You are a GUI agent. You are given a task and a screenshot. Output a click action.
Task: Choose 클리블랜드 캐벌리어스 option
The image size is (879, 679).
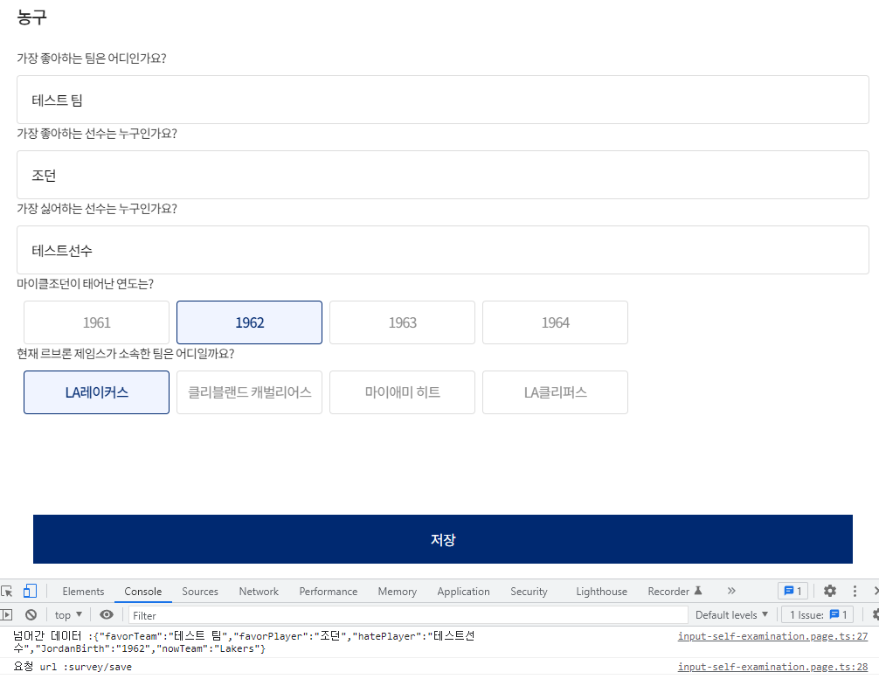pyautogui.click(x=250, y=392)
